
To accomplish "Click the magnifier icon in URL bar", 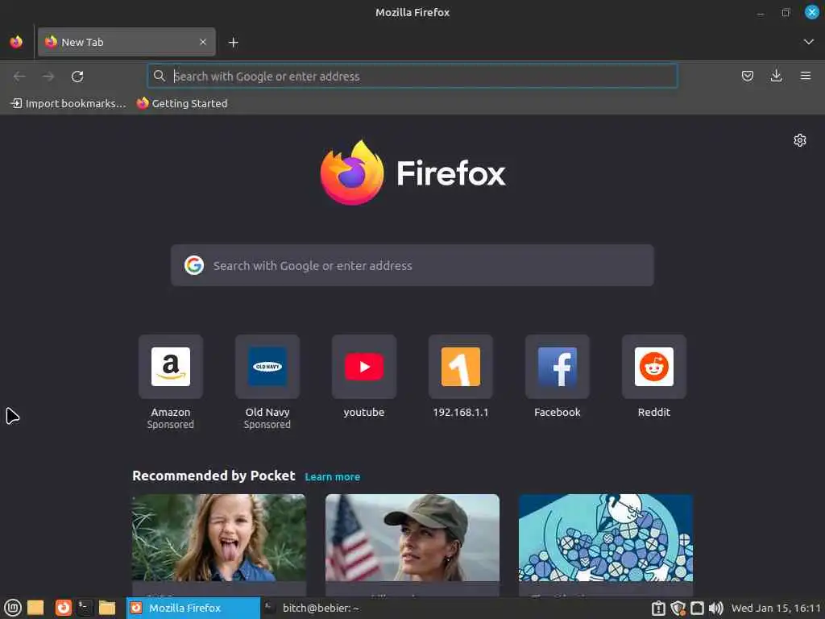I will point(160,76).
